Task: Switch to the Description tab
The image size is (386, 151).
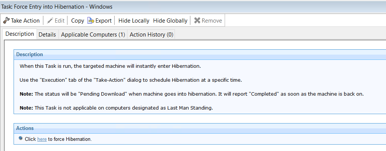Action: (x=20, y=34)
